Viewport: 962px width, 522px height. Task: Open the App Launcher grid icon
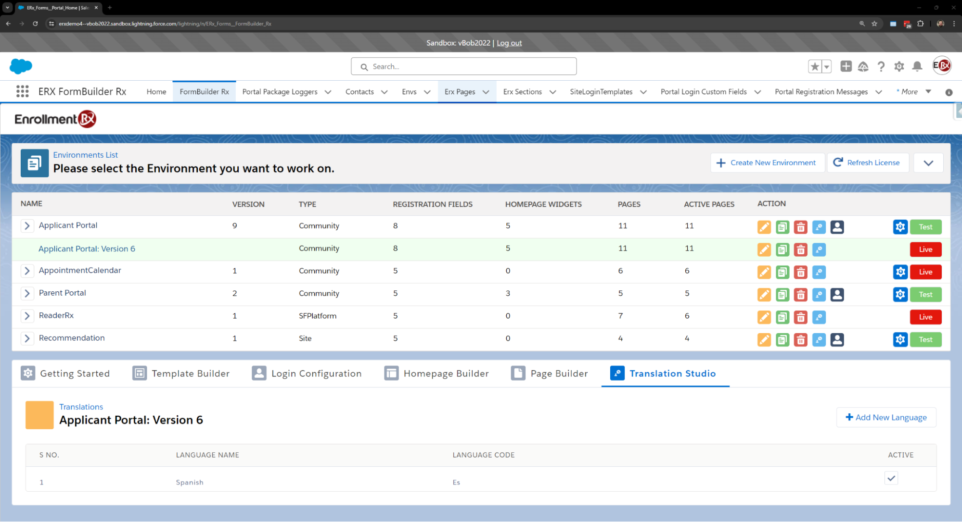[22, 91]
